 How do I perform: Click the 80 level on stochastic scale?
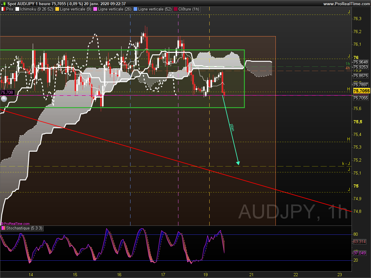(356, 234)
